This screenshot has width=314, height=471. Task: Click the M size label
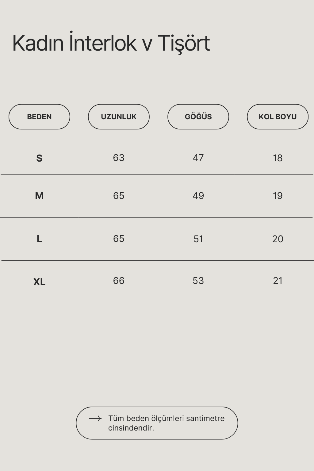(39, 196)
